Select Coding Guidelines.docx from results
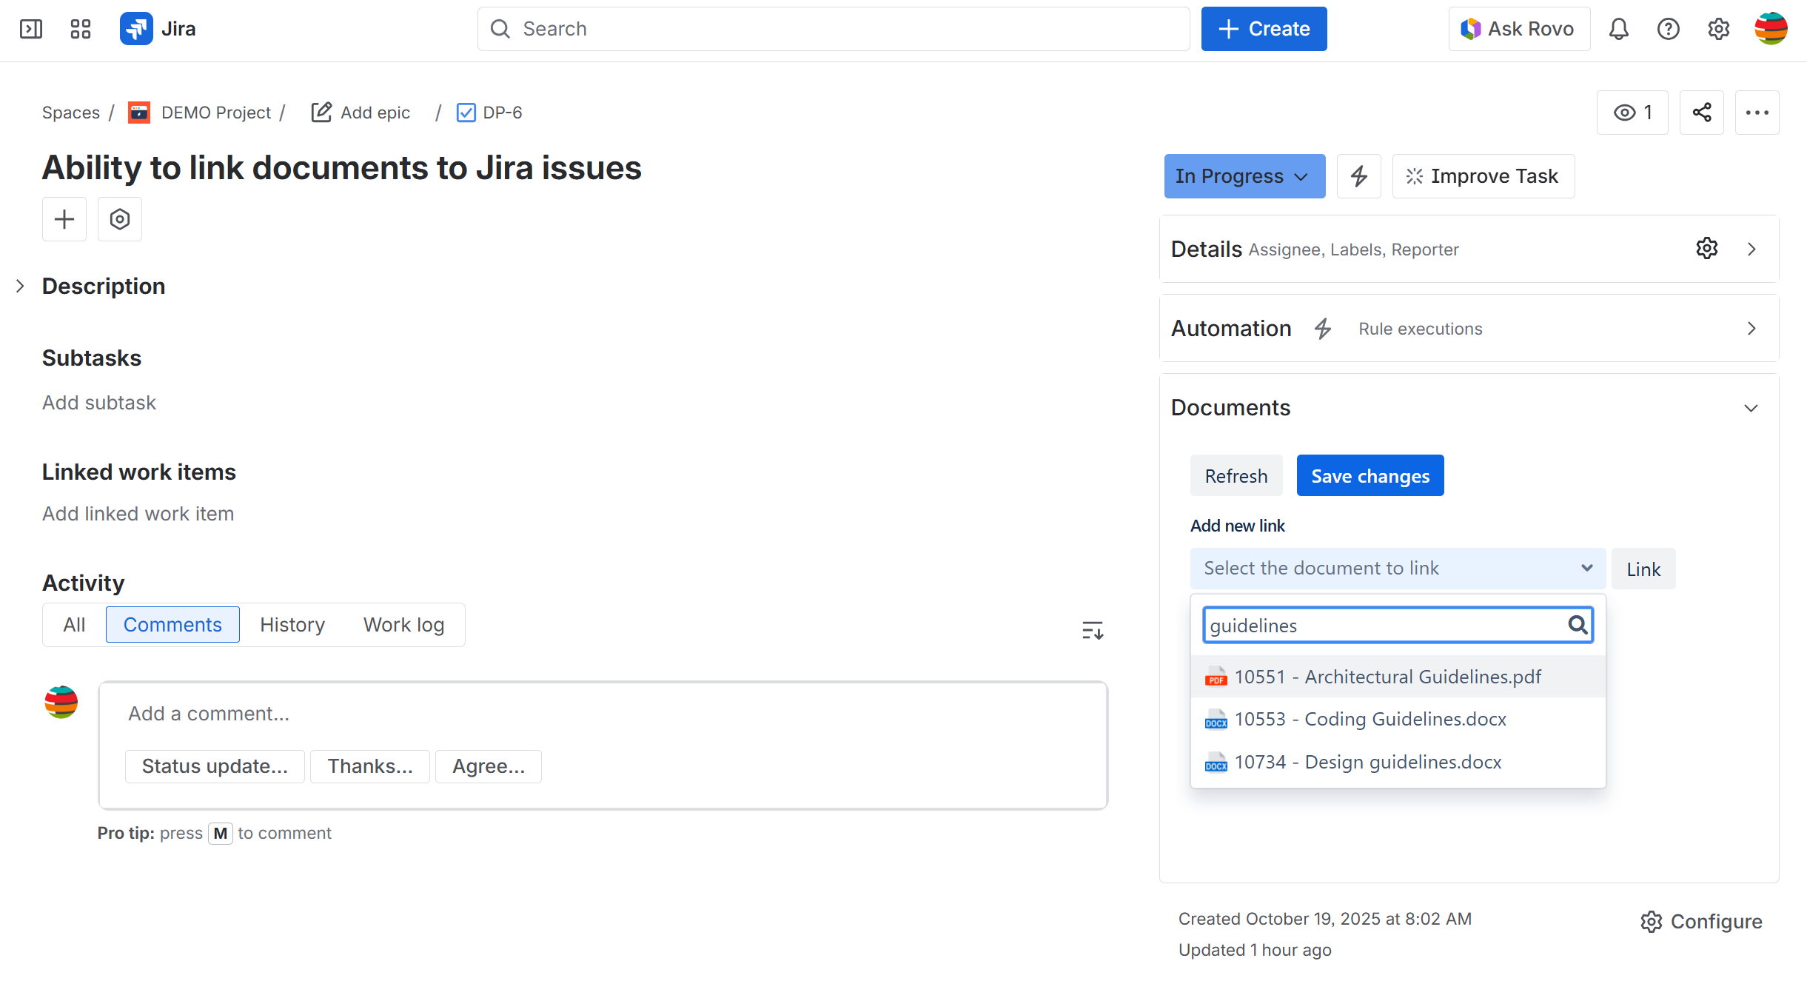 tap(1370, 719)
